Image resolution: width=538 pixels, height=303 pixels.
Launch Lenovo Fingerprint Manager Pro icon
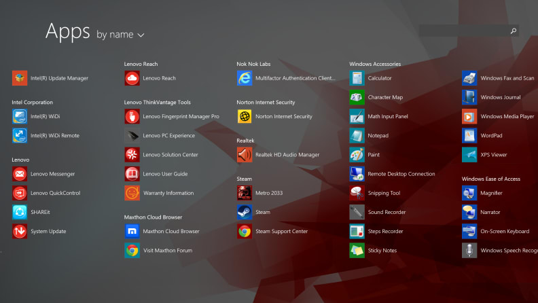coord(132,116)
